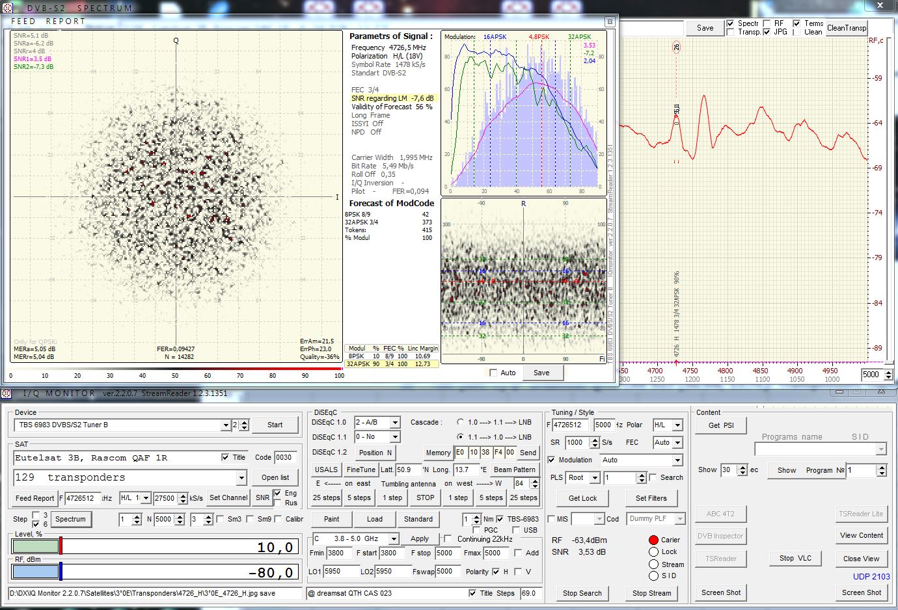Toggle the Title checkbox beside Code field
The image size is (898, 610).
(225, 457)
